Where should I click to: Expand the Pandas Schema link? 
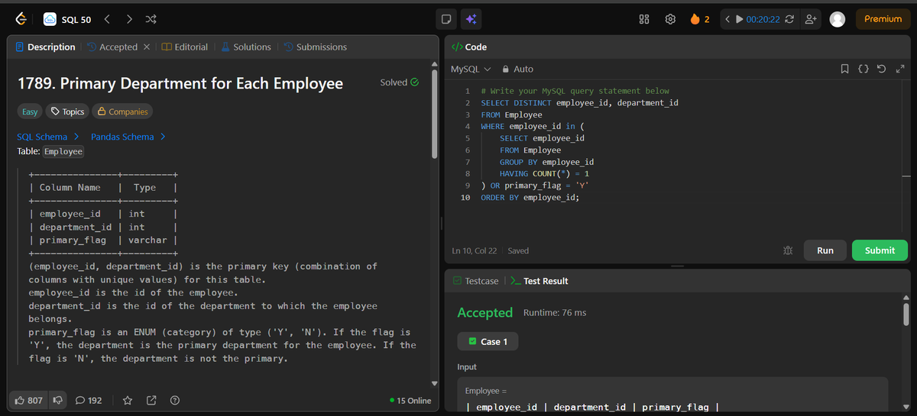click(x=128, y=137)
